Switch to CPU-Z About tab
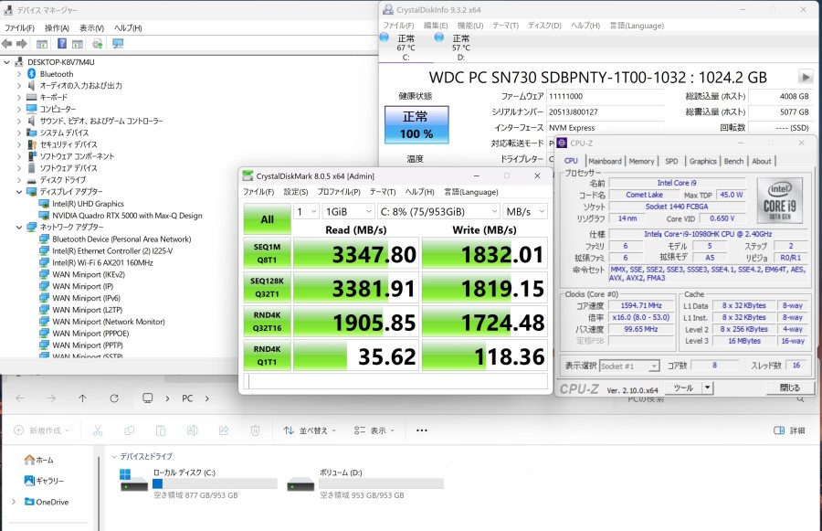This screenshot has width=822, height=531. click(x=761, y=161)
